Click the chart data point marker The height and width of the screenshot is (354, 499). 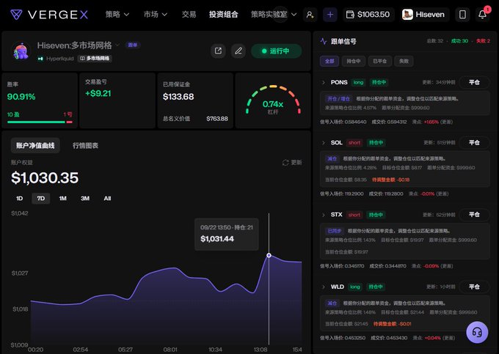point(269,255)
